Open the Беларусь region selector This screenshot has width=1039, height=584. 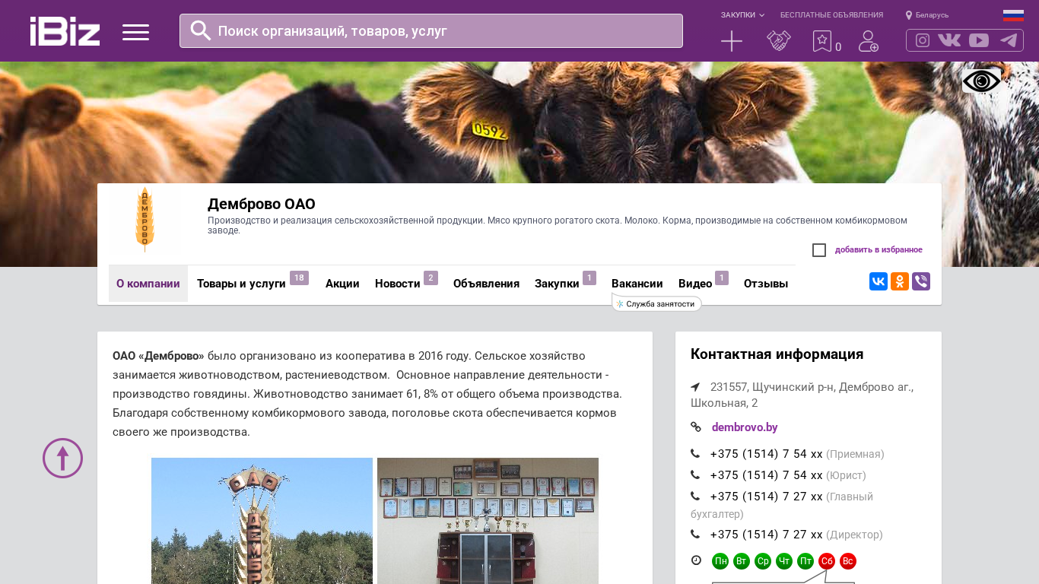tap(927, 15)
